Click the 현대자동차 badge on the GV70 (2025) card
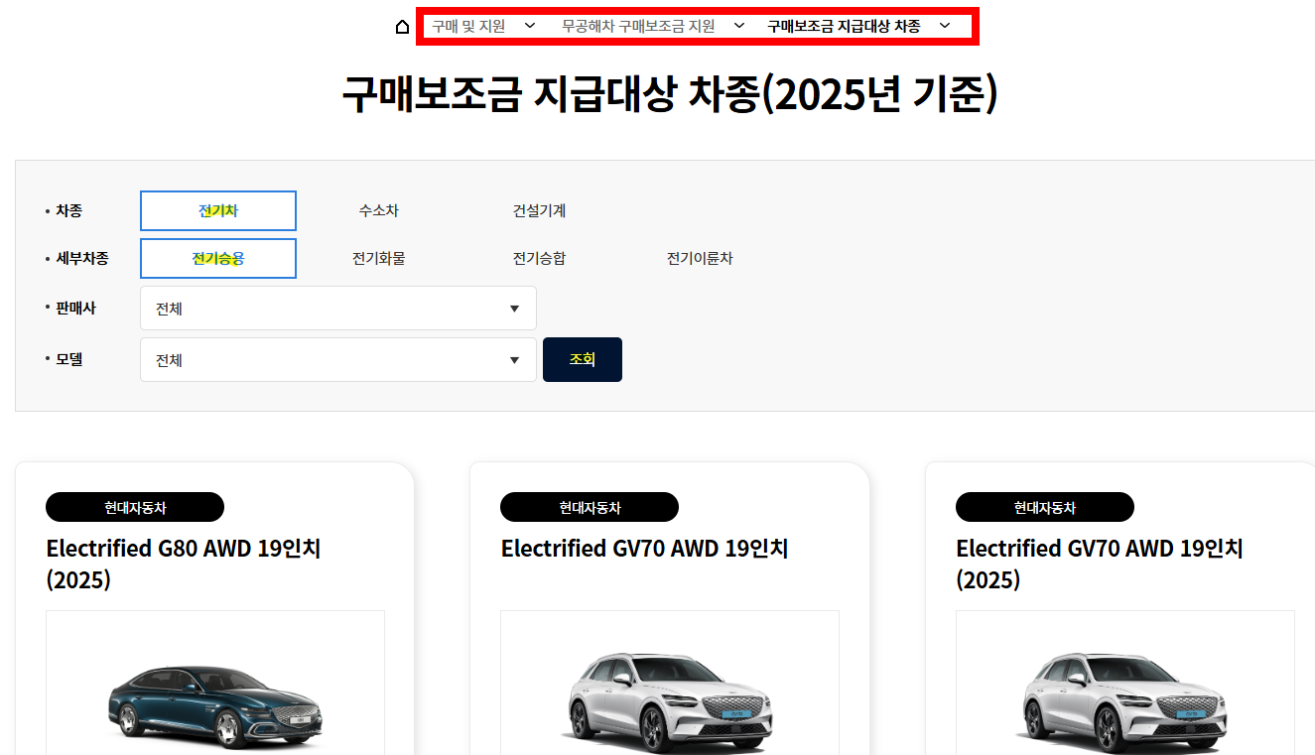The height and width of the screenshot is (755, 1315). point(1045,507)
